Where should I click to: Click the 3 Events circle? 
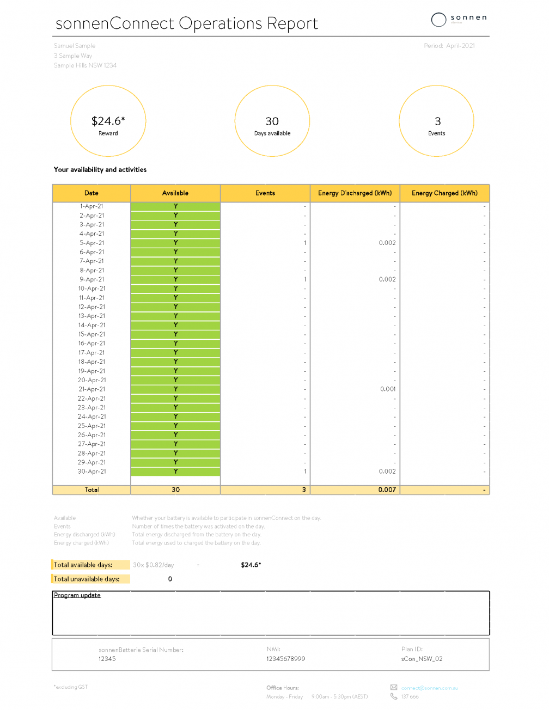click(x=437, y=121)
